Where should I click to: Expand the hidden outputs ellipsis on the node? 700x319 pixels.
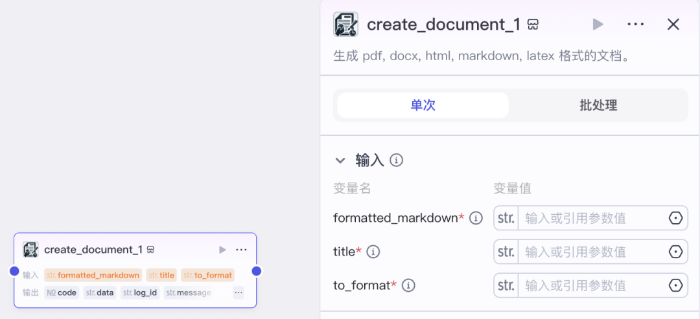pyautogui.click(x=239, y=292)
